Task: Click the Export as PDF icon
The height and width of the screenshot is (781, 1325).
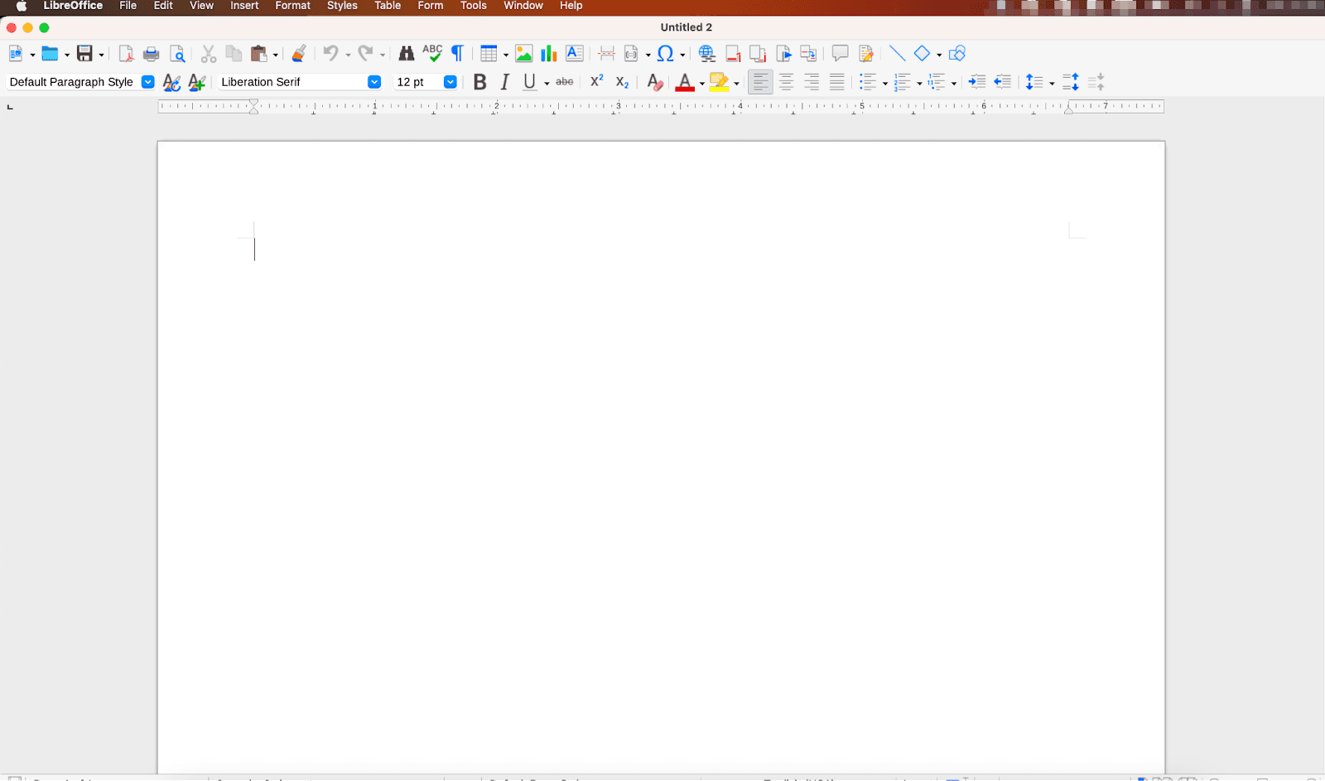Action: click(126, 54)
